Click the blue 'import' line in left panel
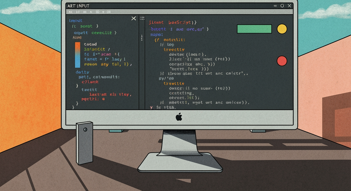This screenshot has height=191, width=351. [x=76, y=21]
